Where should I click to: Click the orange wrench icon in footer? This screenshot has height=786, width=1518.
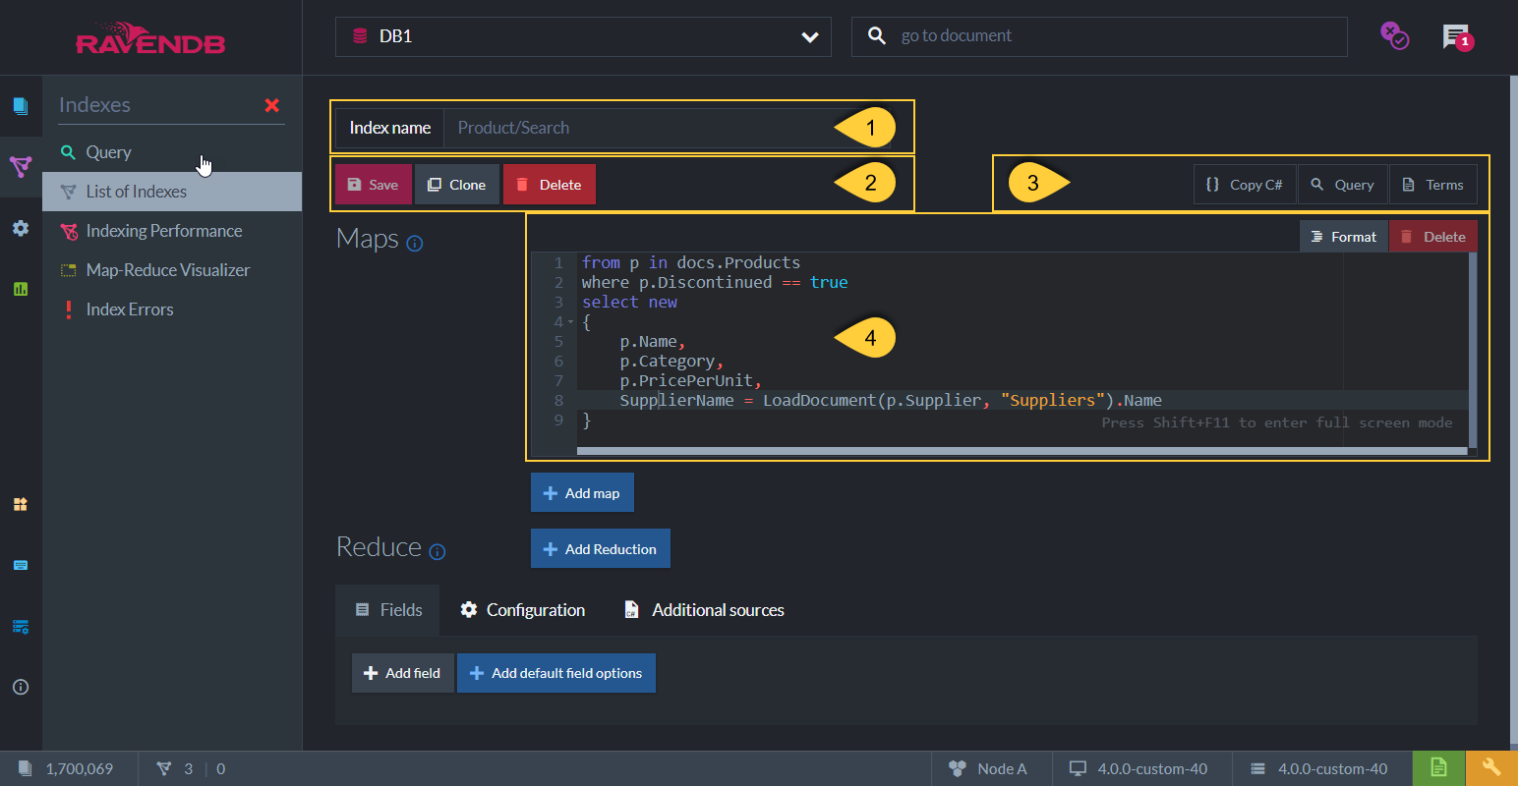[1491, 768]
